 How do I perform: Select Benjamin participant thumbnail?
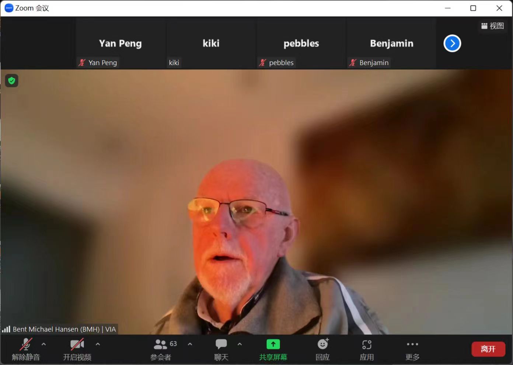tap(391, 44)
